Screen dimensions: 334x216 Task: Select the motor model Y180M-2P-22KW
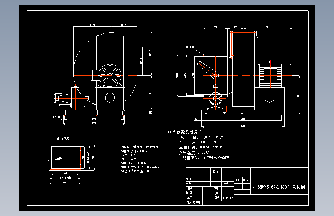point(216,158)
